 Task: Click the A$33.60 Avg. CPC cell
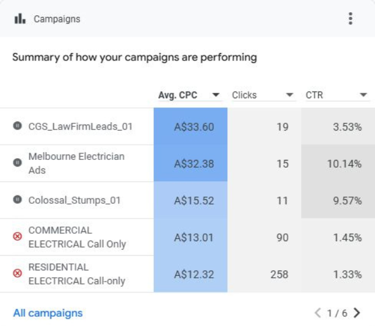coord(194,127)
